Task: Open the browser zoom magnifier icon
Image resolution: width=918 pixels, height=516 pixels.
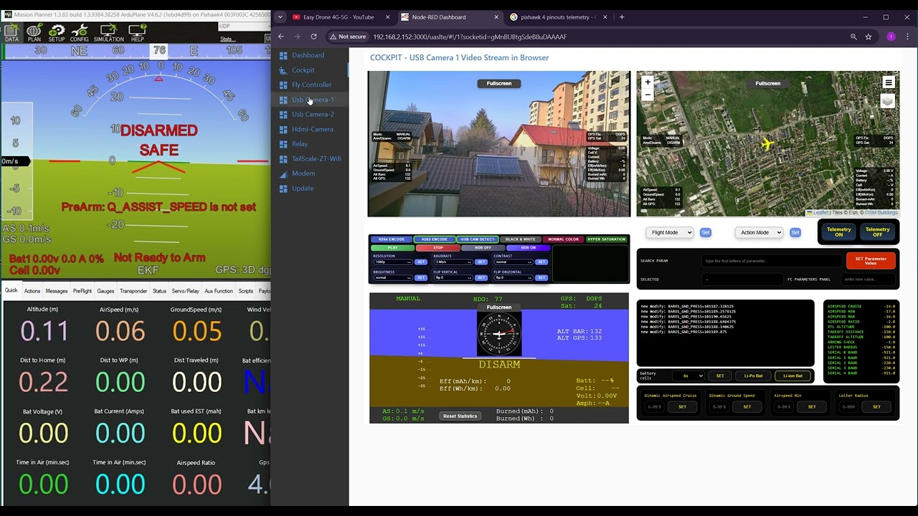Action: [853, 37]
